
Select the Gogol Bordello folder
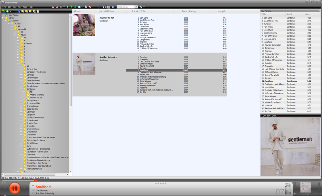(33, 109)
